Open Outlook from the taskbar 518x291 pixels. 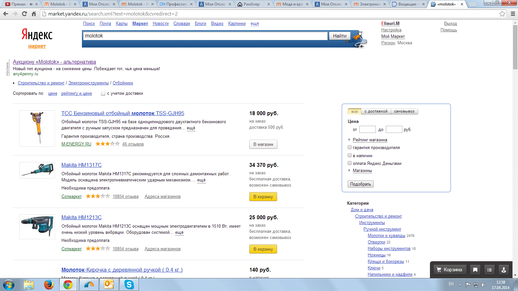pos(109,285)
